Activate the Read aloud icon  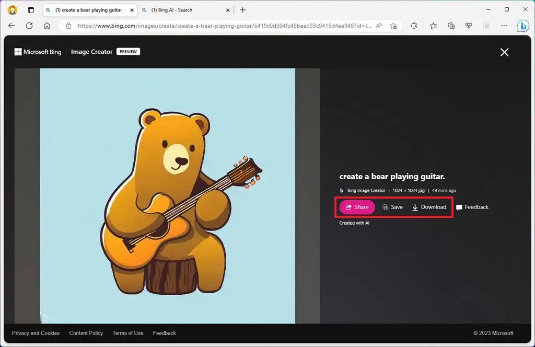click(x=379, y=26)
